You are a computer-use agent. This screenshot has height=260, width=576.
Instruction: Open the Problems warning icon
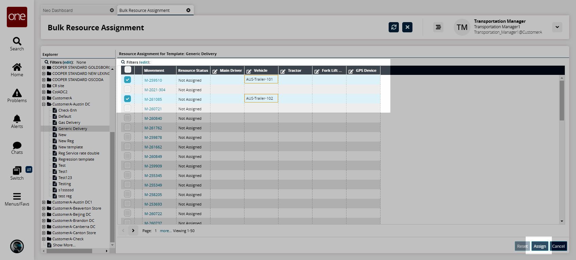(x=17, y=96)
